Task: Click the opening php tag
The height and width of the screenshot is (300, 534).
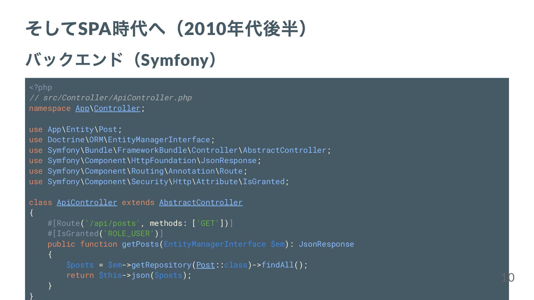Action: pyautogui.click(x=41, y=87)
